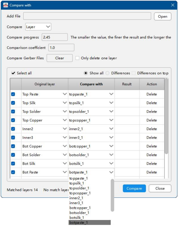The height and width of the screenshot is (226, 178).
Task: Pick inner3_1 in the open list
Action: point(76,203)
